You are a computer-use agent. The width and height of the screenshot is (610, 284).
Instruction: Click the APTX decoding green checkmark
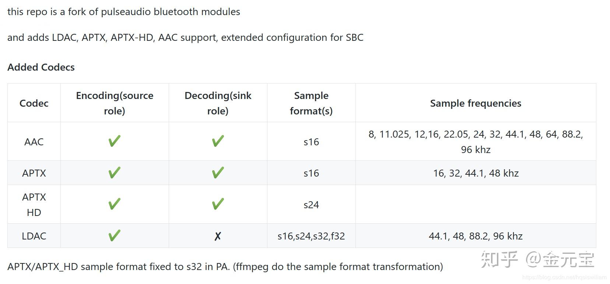(218, 173)
